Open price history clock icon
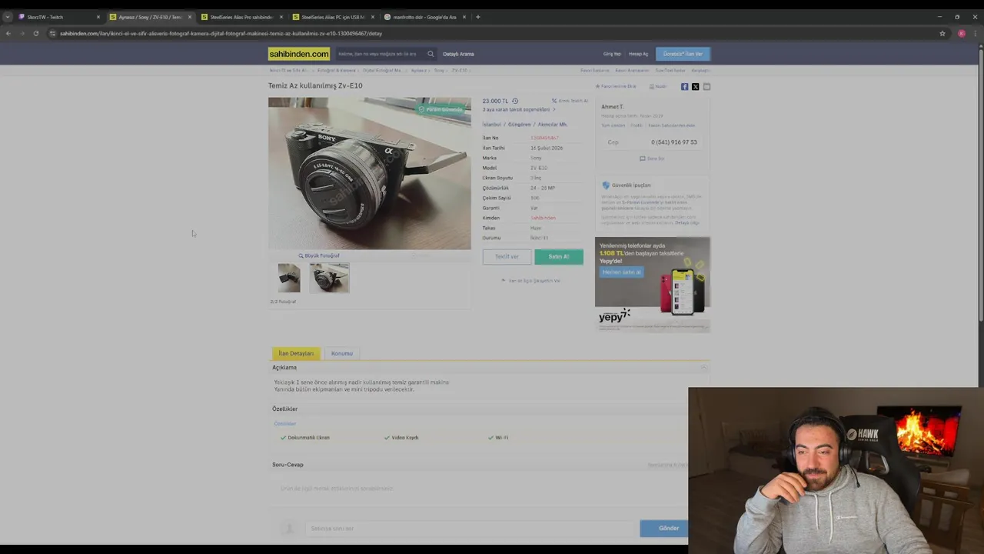Image resolution: width=984 pixels, height=554 pixels. point(515,101)
